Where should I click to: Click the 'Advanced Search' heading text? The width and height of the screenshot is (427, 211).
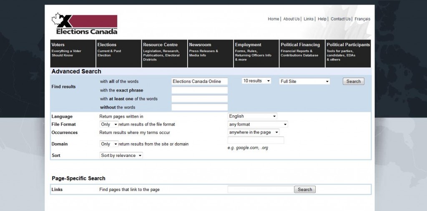click(x=76, y=72)
